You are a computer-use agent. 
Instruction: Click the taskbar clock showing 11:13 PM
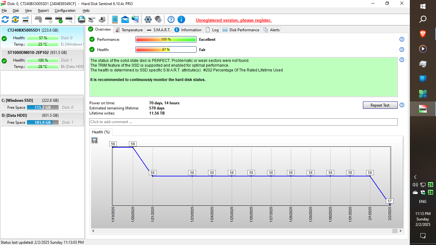423,219
